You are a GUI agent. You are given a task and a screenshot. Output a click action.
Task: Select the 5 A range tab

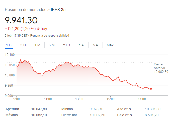pos(96,45)
